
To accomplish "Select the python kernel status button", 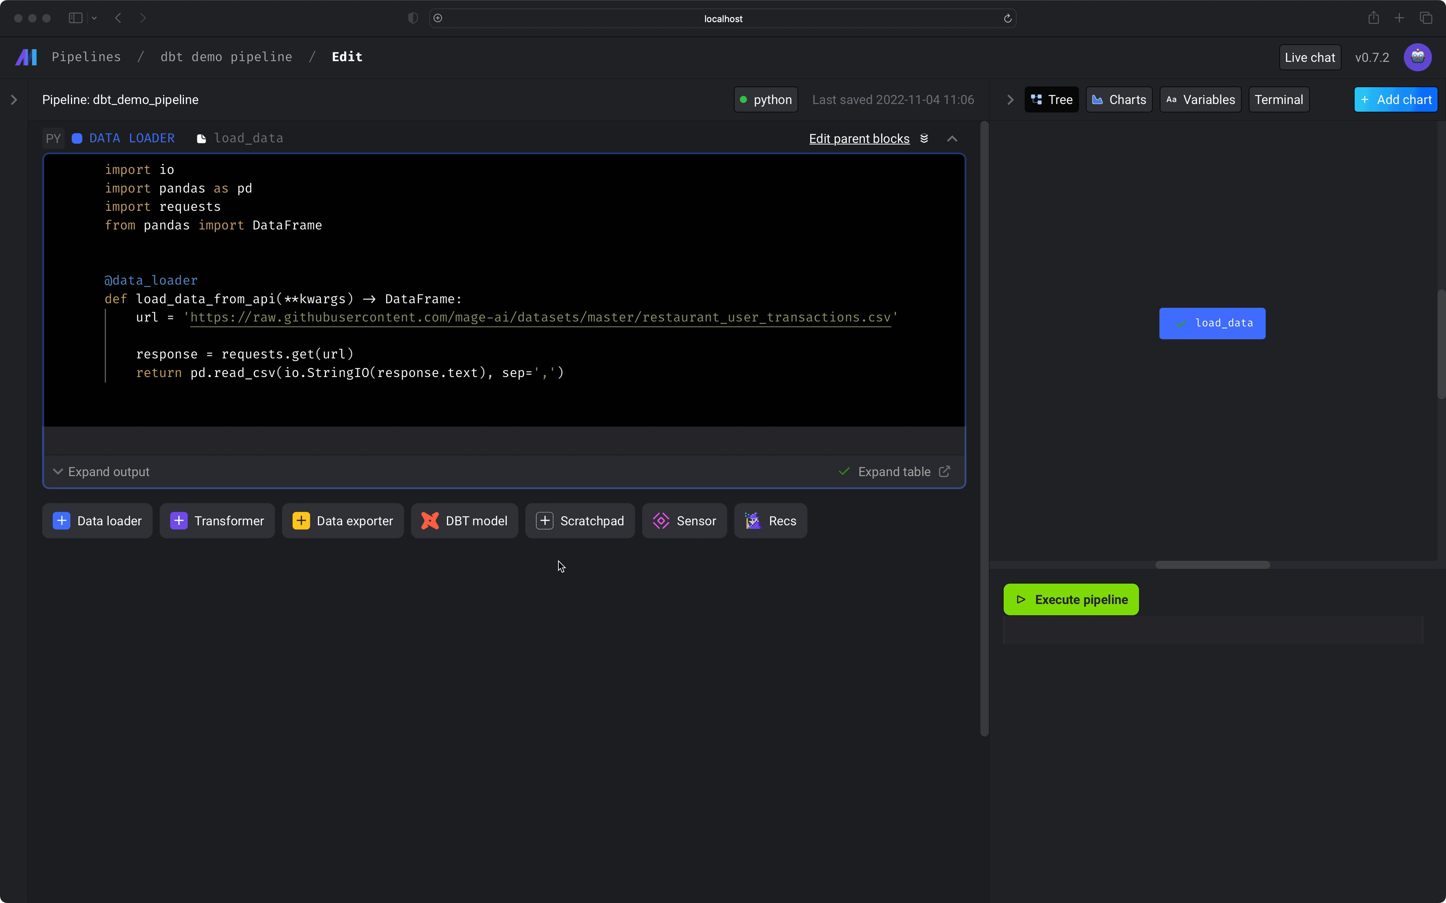I will [766, 100].
